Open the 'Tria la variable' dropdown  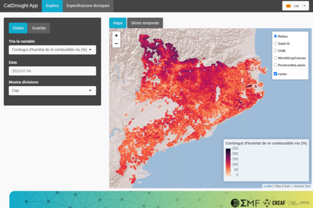[52, 50]
